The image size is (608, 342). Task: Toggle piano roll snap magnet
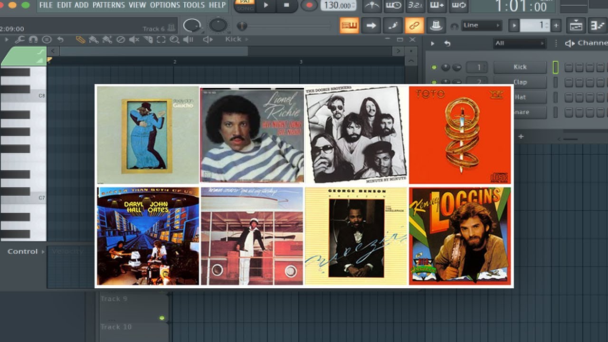(33, 40)
